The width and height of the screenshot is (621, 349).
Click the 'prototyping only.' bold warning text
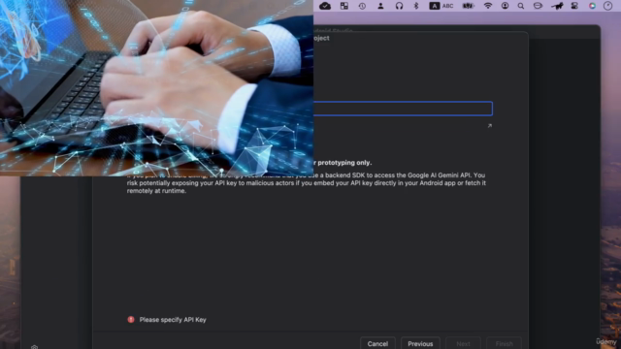(x=344, y=163)
